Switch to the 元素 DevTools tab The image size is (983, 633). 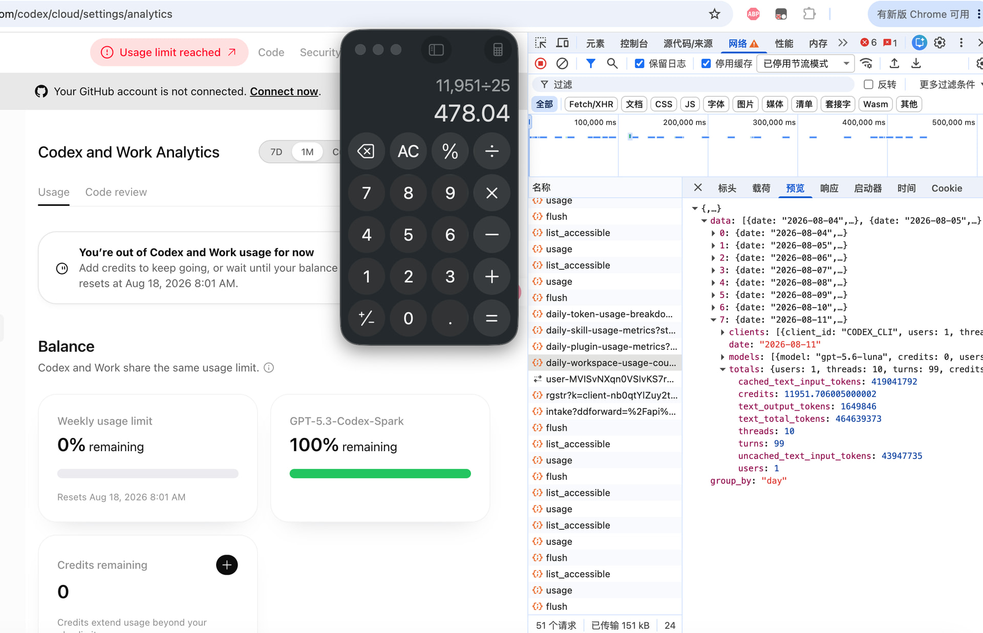click(x=595, y=44)
